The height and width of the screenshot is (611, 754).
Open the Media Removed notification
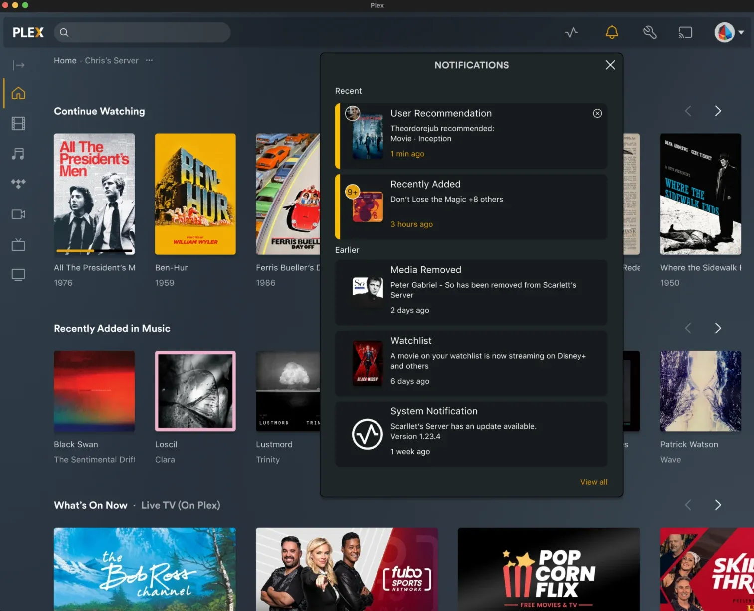pyautogui.click(x=471, y=293)
